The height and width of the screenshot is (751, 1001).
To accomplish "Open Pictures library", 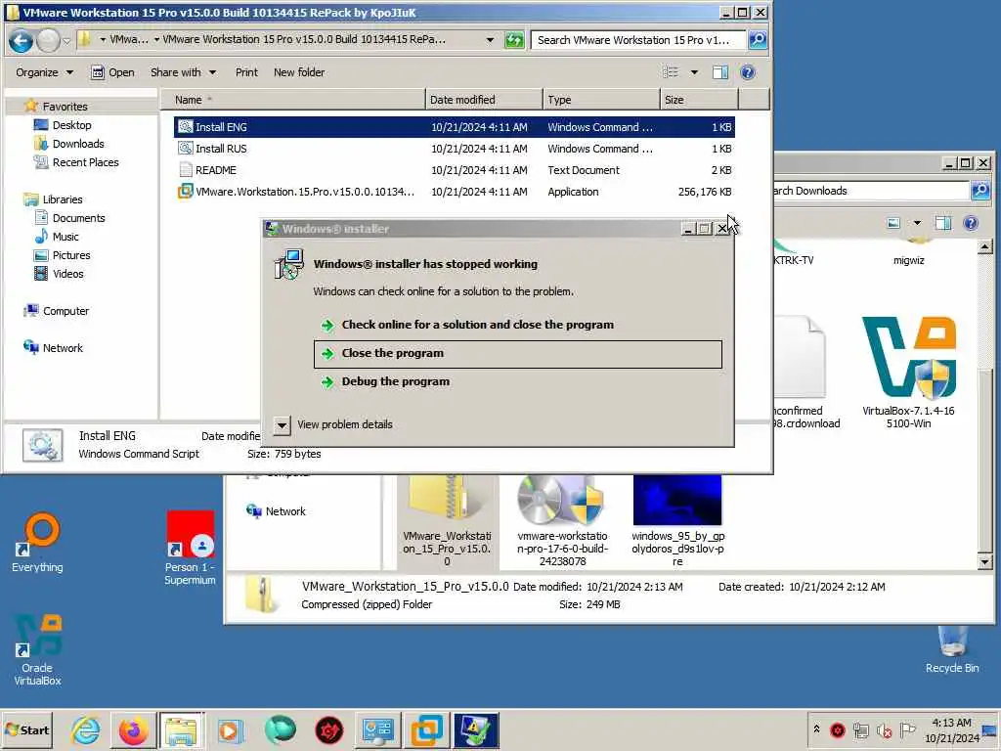I will [70, 255].
